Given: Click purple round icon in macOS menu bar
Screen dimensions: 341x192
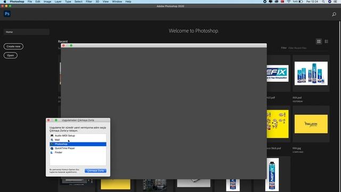Looking at the screenshot, I should (x=329, y=2).
